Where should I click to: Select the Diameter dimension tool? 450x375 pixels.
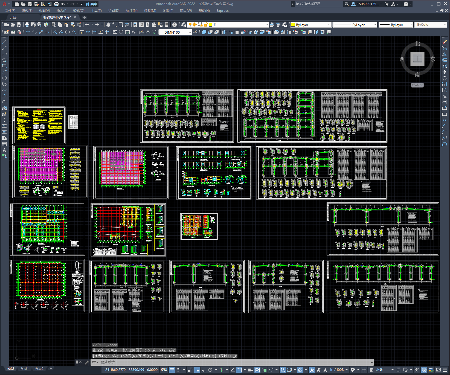coord(68,32)
